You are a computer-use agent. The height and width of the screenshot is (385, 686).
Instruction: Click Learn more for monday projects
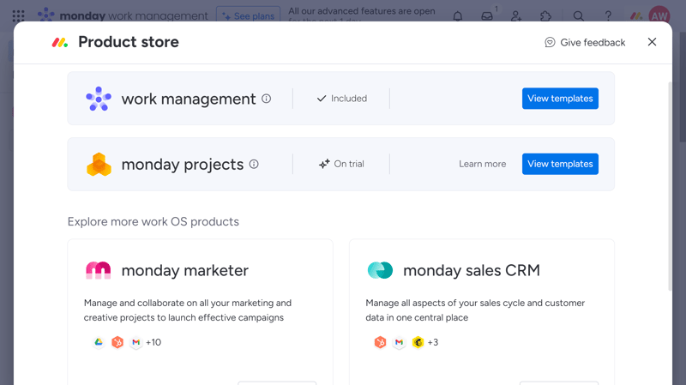(483, 164)
